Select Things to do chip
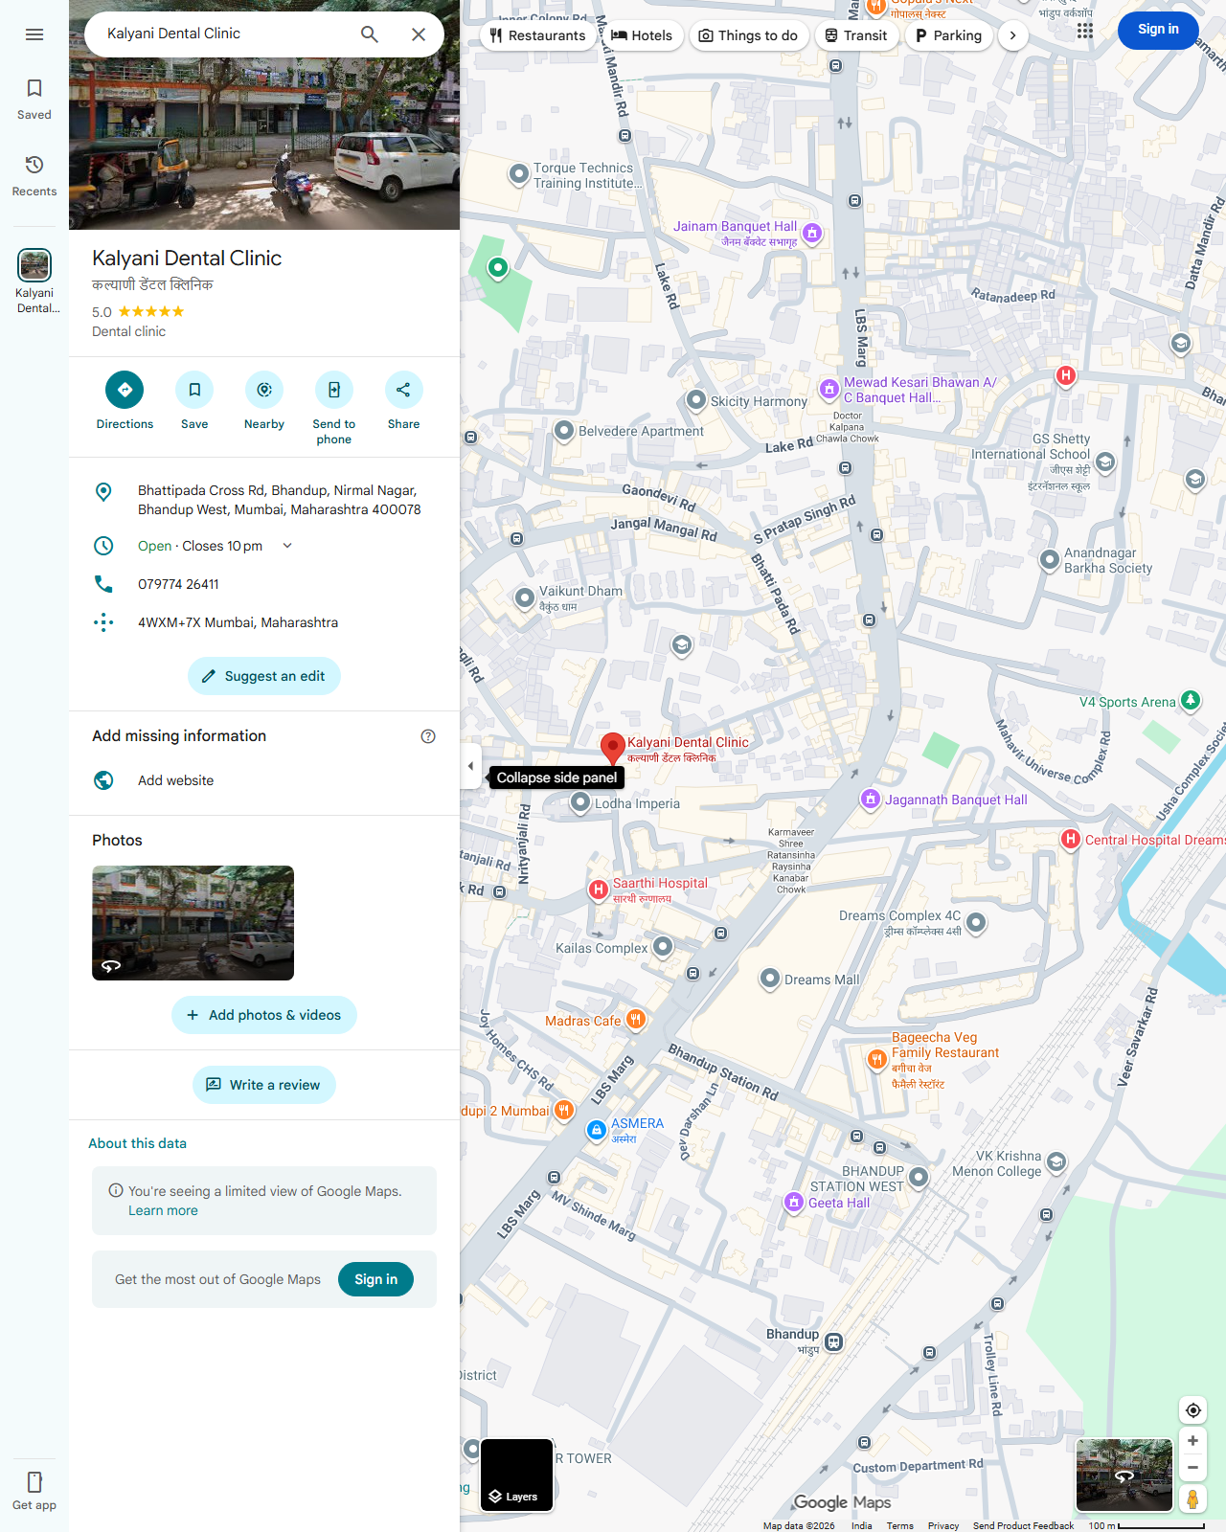Screen dimensions: 1226x1532 [748, 35]
